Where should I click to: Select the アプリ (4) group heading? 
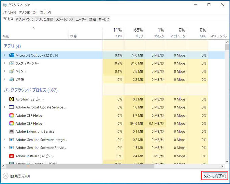click(x=12, y=46)
